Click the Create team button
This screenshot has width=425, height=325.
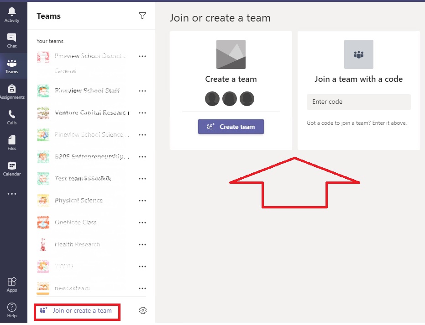pyautogui.click(x=231, y=127)
